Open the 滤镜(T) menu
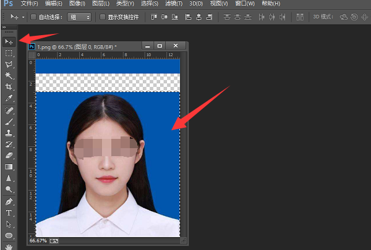This screenshot has height=250, width=371. point(175,4)
